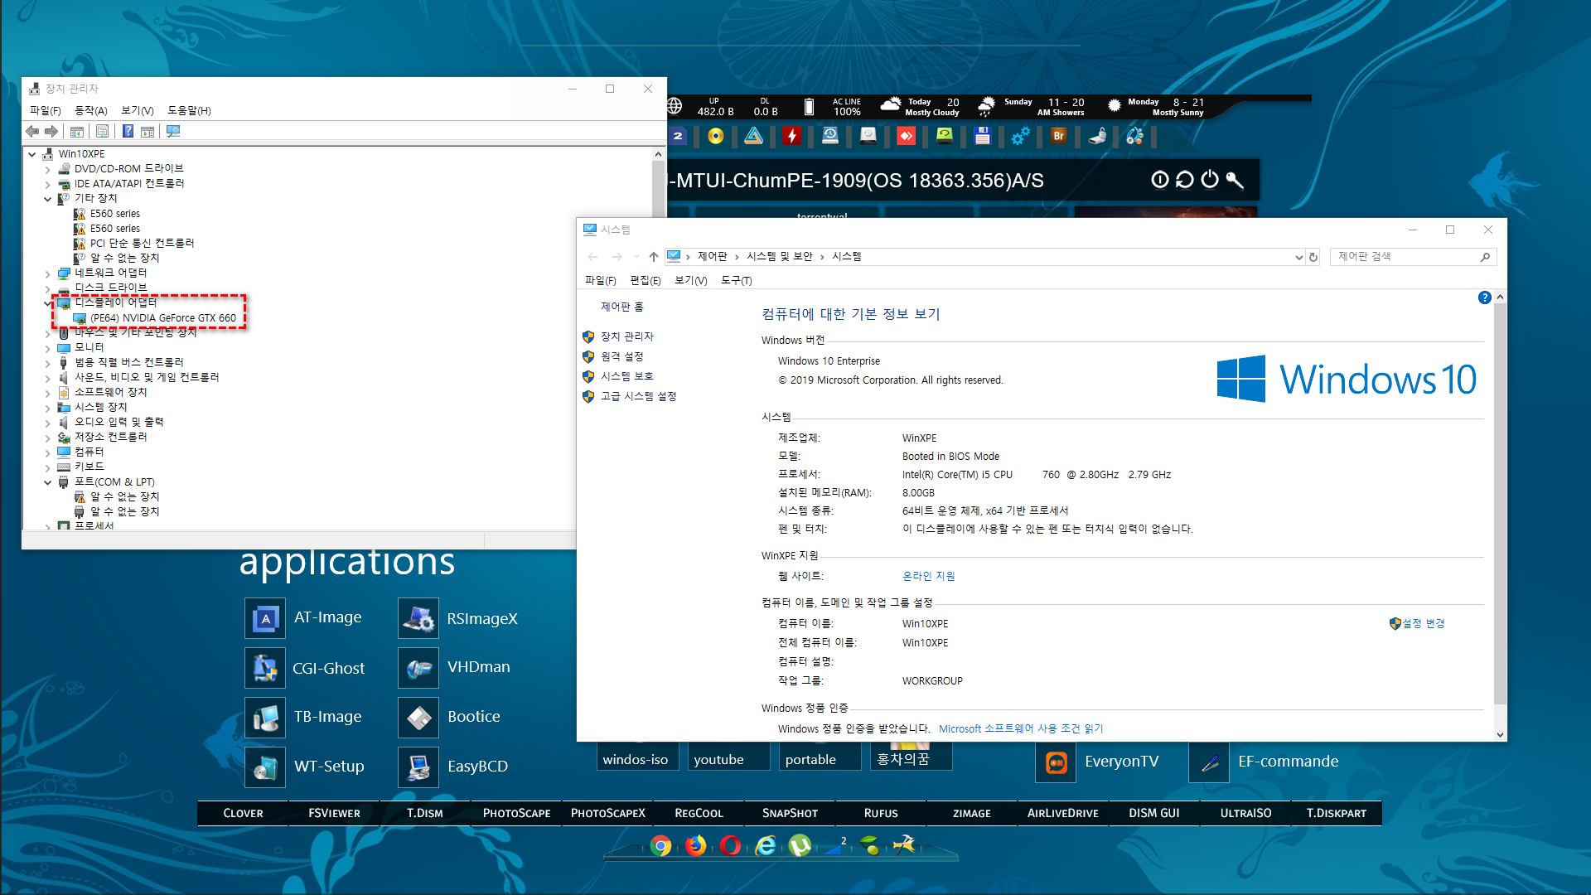Expand the 네트워크 어댑터 node
Screen dimensions: 1591x895
point(47,273)
